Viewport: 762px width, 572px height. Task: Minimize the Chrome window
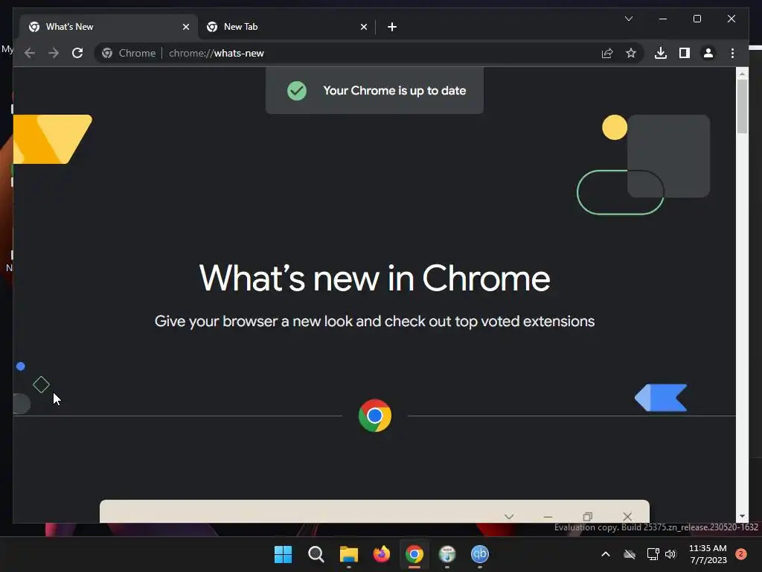click(x=663, y=19)
